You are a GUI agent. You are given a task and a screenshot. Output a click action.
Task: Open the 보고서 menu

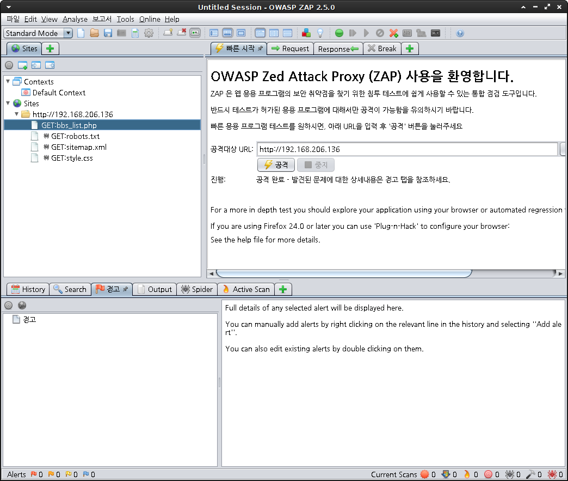coord(102,19)
